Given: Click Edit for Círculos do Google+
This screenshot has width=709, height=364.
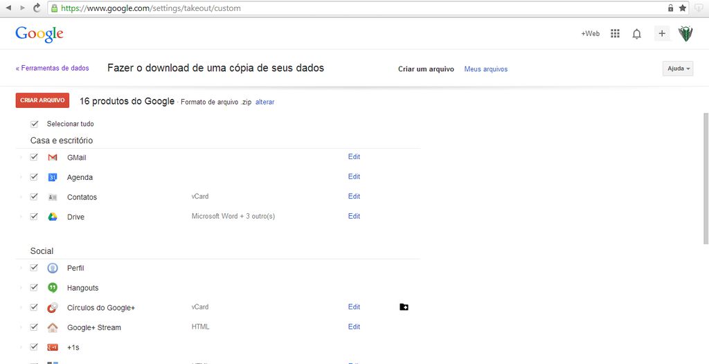Looking at the screenshot, I should tap(354, 307).
